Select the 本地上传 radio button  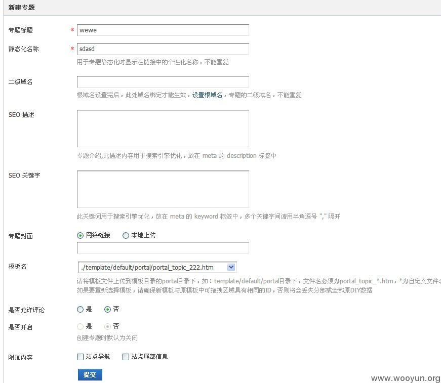[126, 235]
